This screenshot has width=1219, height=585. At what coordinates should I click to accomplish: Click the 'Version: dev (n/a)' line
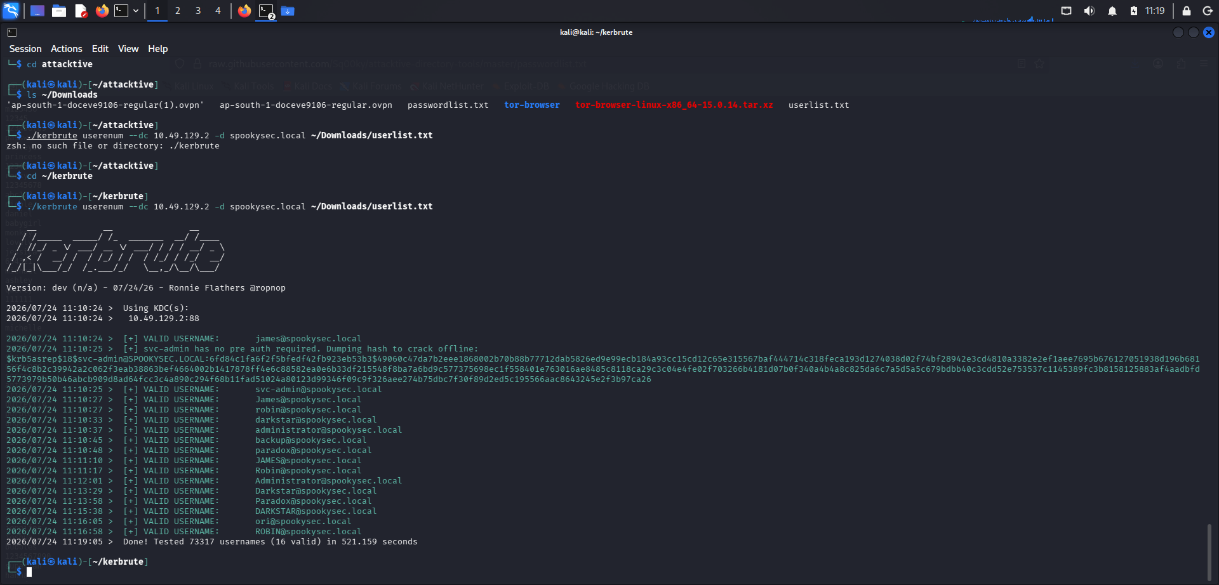[x=146, y=288]
